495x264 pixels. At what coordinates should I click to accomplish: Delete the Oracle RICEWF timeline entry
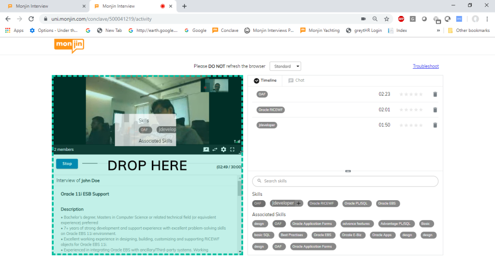coord(435,110)
